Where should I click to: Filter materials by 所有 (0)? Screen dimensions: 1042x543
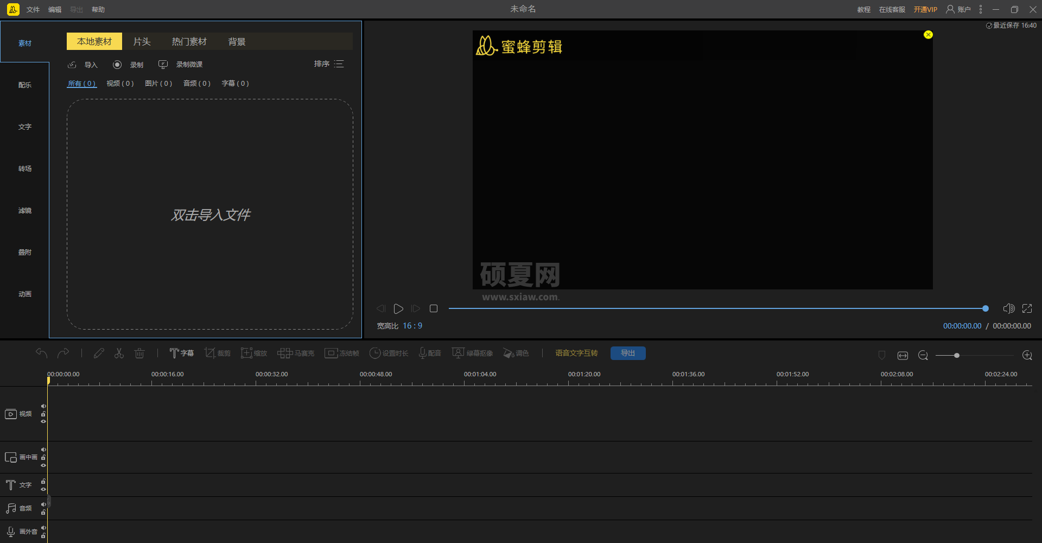click(x=82, y=84)
